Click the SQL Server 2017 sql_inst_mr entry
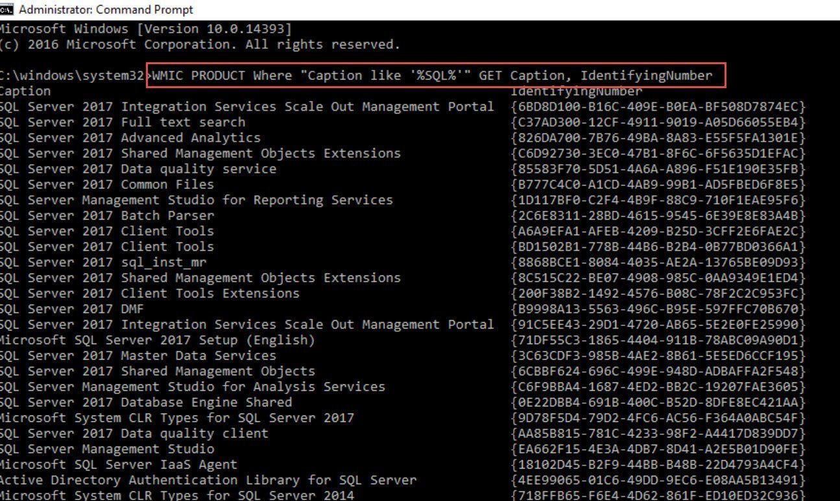The image size is (840, 501). pyautogui.click(x=103, y=262)
